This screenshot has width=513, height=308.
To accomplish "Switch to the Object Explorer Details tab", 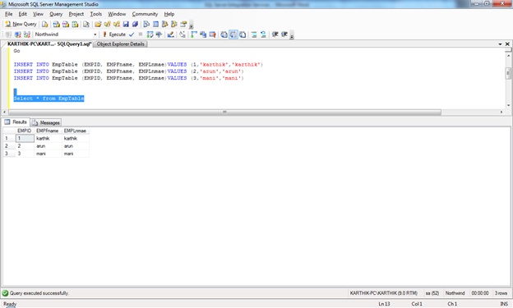I will coord(120,44).
